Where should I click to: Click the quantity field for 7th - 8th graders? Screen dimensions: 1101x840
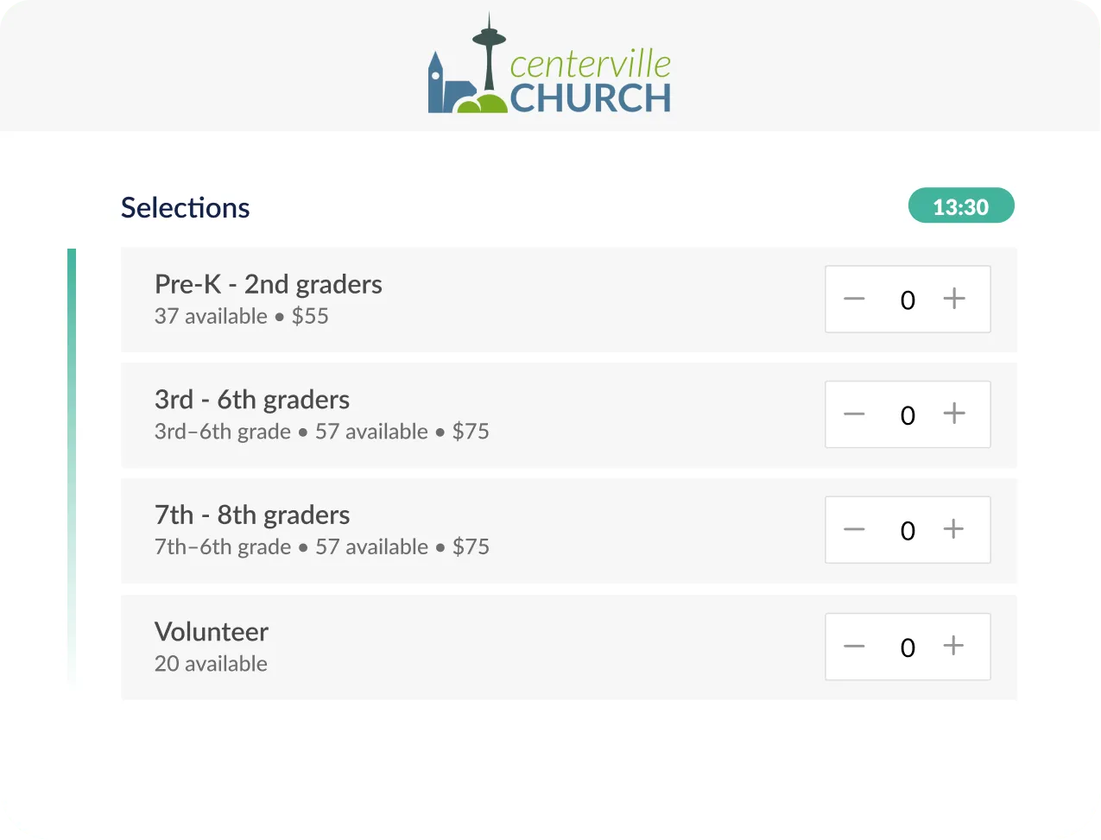tap(908, 530)
